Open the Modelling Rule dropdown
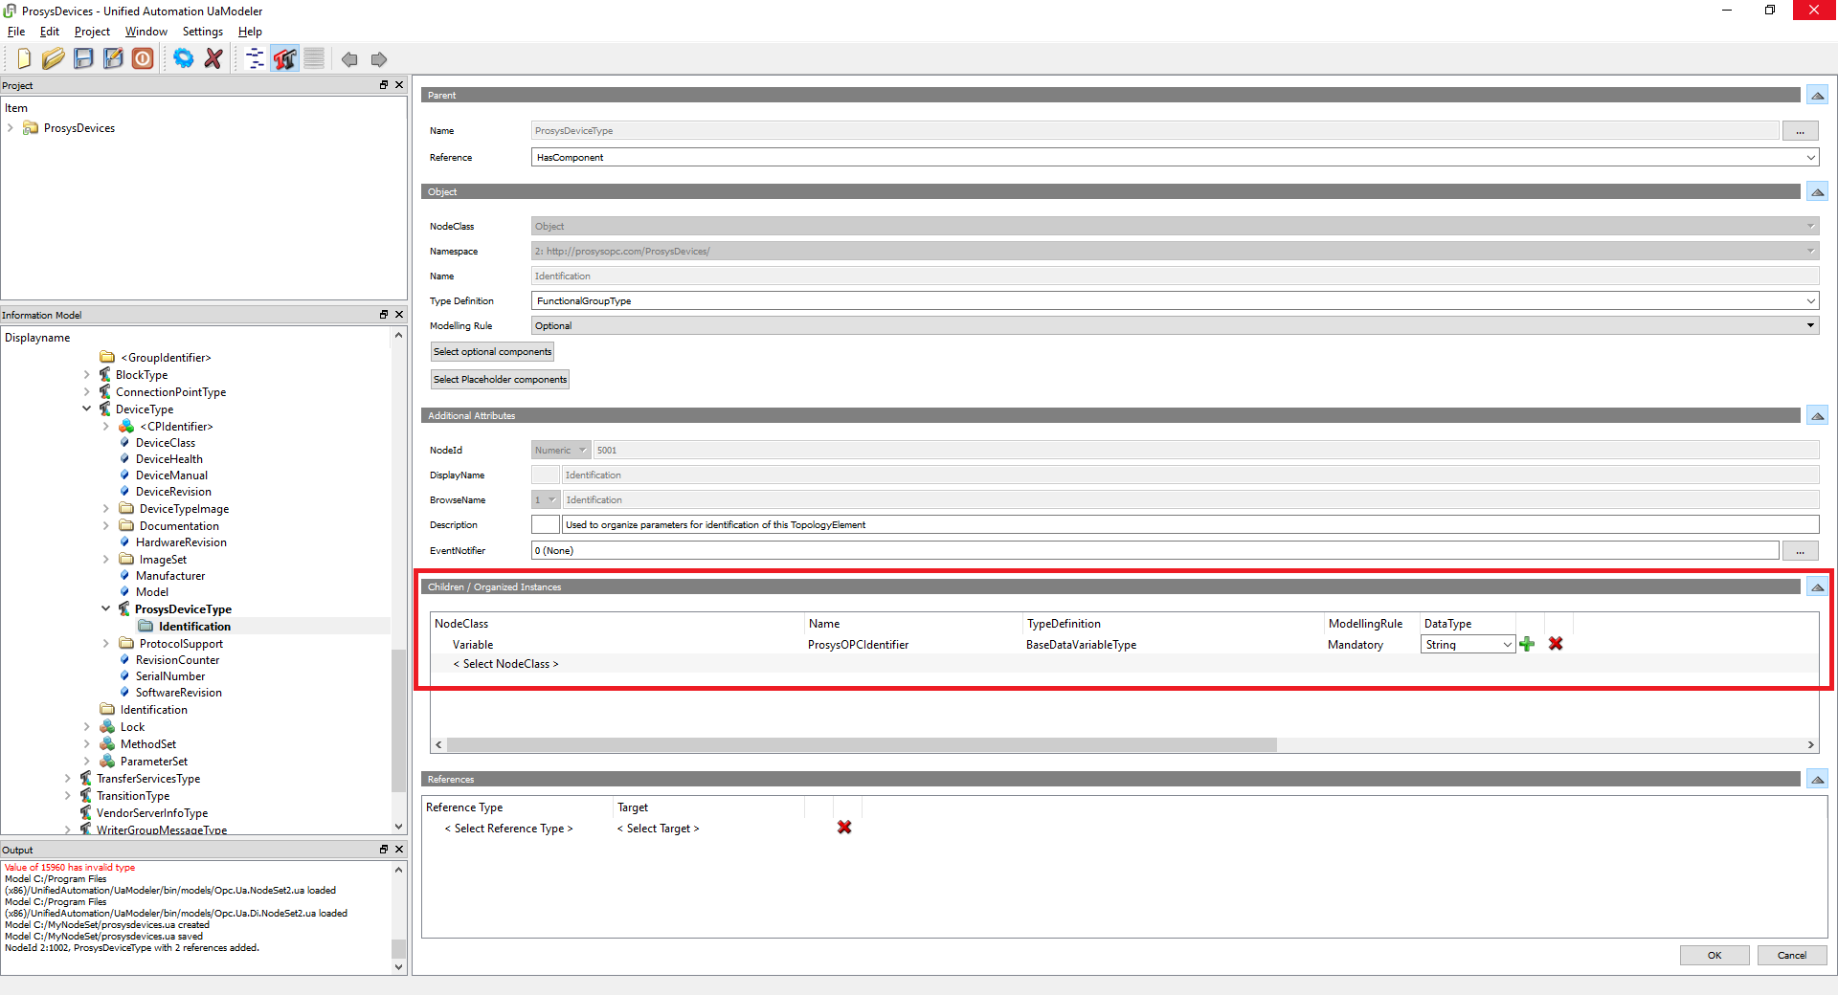 pyautogui.click(x=1810, y=326)
